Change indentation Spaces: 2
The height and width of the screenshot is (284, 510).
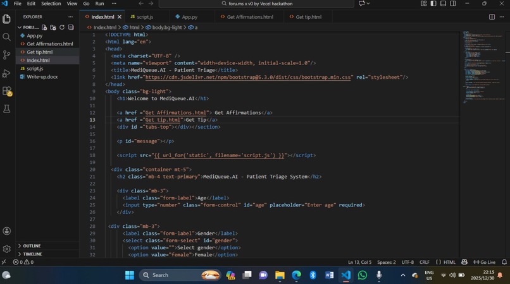click(x=387, y=263)
